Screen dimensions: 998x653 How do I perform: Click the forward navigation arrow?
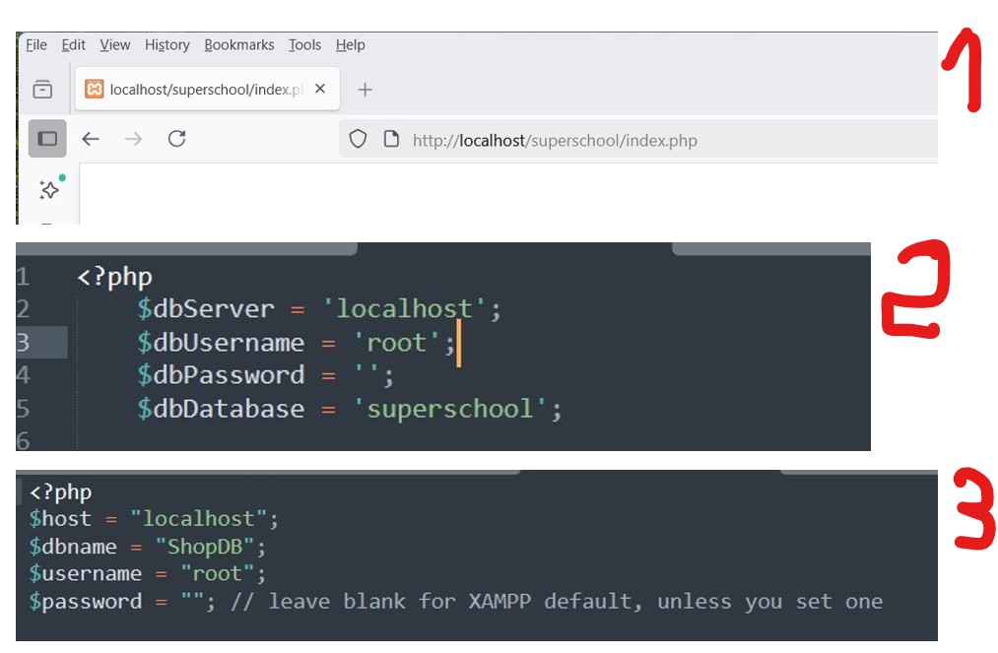(134, 140)
